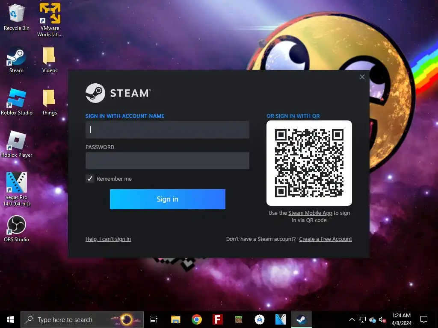The height and width of the screenshot is (328, 438).
Task: Open the Windows Start menu
Action: click(x=10, y=319)
